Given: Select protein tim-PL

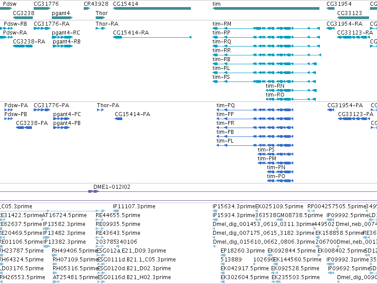Looking at the screenshot, I should coord(255,145).
